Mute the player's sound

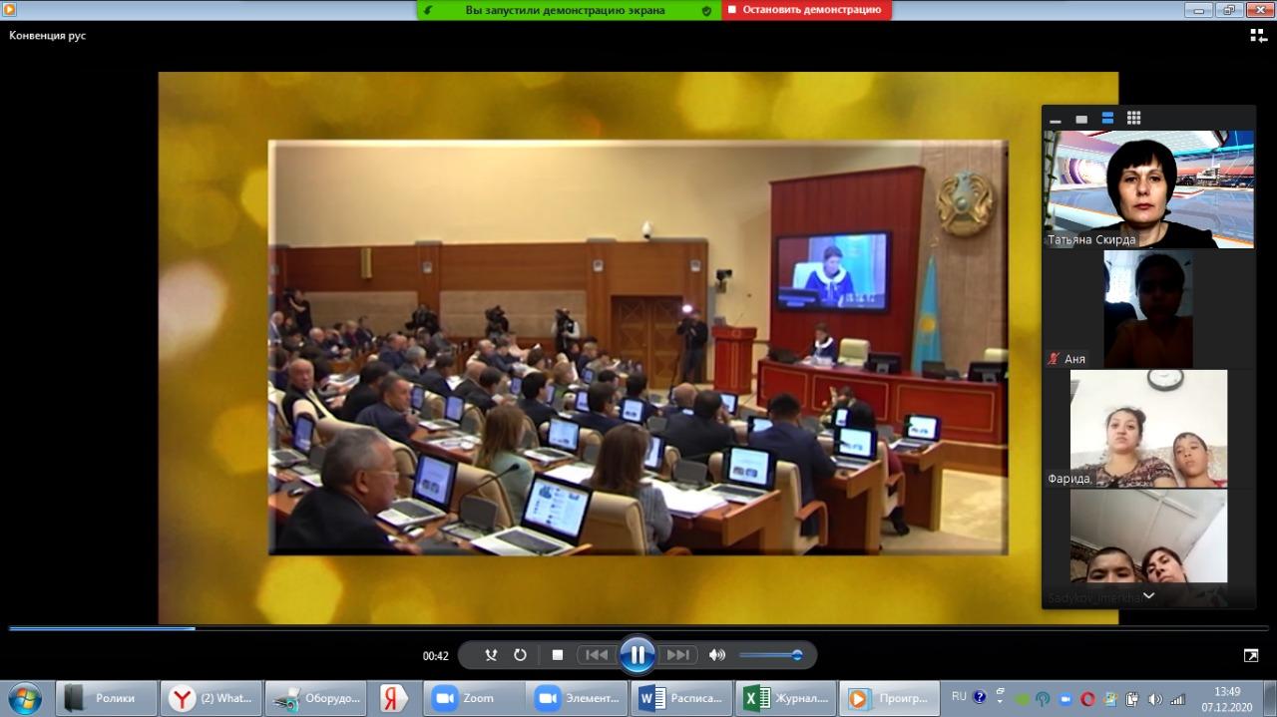716,655
